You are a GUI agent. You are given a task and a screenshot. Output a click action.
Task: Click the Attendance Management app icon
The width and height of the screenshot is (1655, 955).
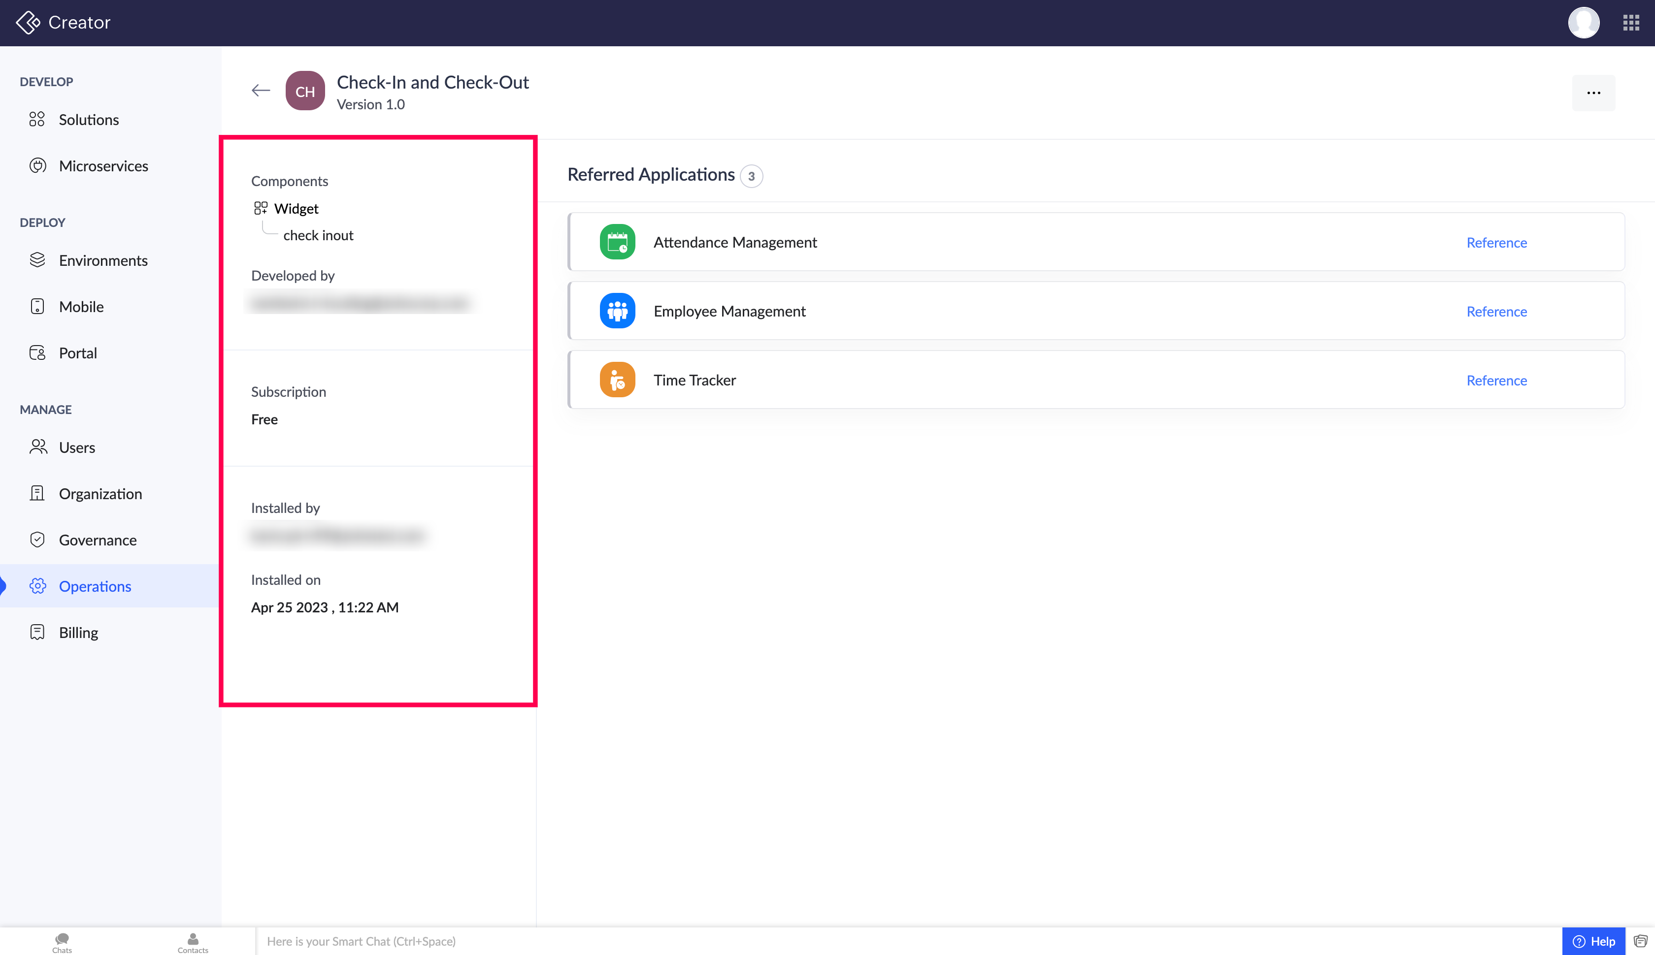(x=617, y=242)
